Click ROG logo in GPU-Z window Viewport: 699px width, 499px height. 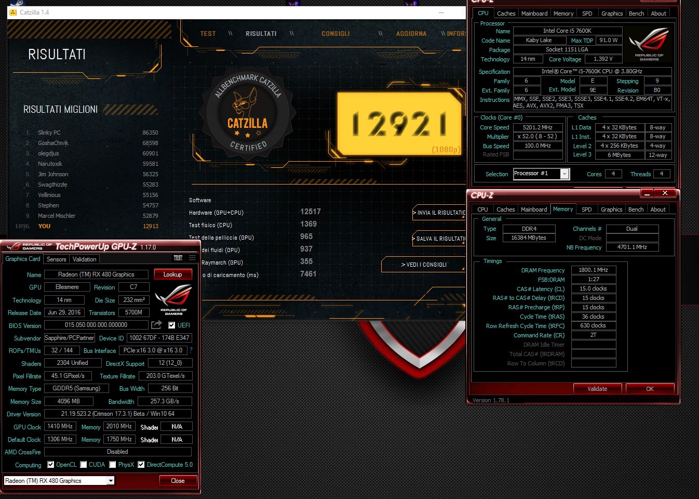point(173,299)
